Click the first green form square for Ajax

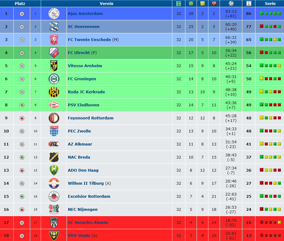[x=262, y=13]
